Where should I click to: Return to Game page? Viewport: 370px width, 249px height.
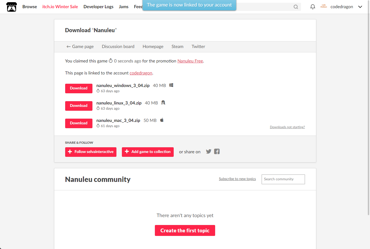(x=80, y=47)
